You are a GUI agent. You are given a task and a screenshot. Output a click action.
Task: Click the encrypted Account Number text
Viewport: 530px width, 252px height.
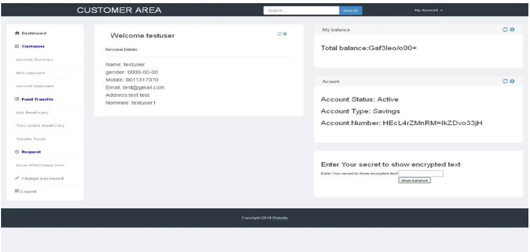pyautogui.click(x=432, y=123)
